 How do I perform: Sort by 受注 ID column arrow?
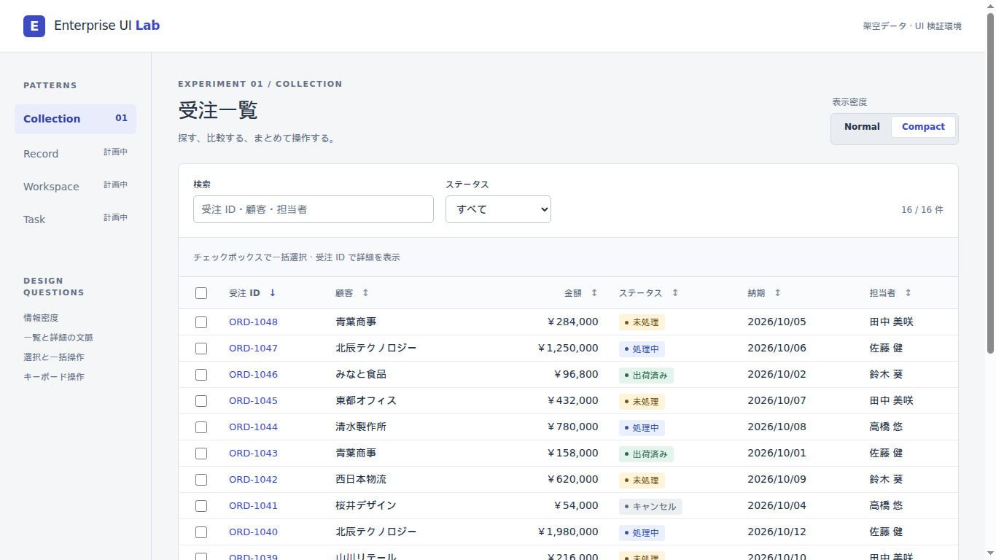click(273, 293)
